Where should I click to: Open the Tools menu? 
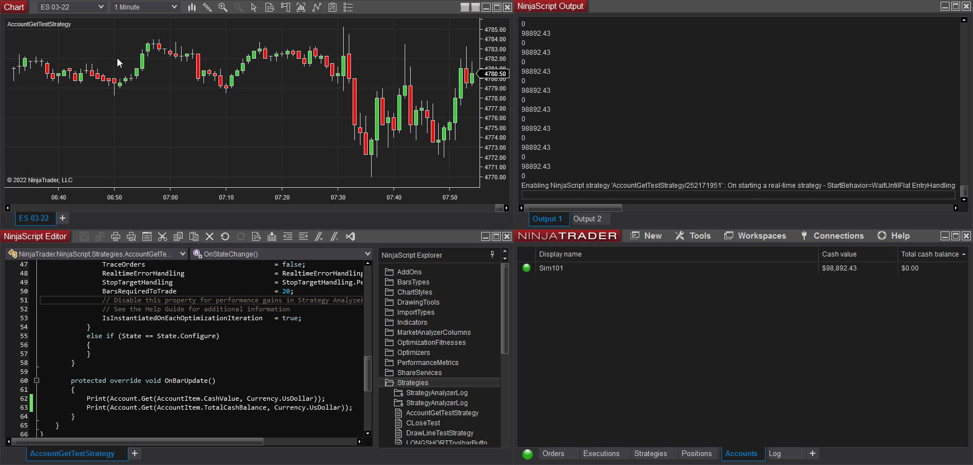(x=693, y=236)
